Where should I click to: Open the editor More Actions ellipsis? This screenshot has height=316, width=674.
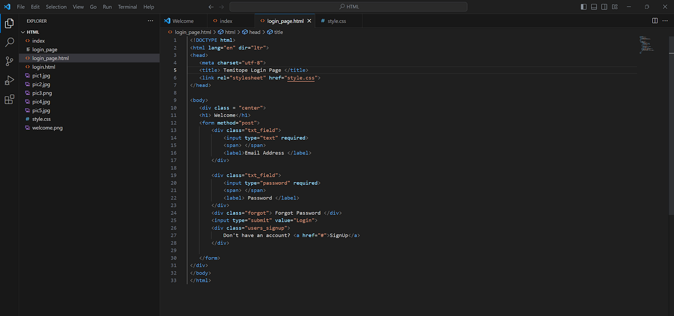pos(666,21)
